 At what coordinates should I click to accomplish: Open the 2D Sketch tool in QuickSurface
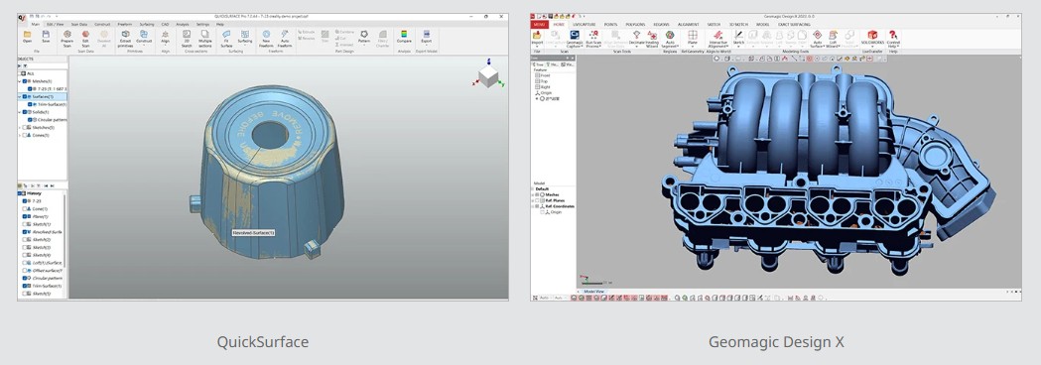point(187,38)
